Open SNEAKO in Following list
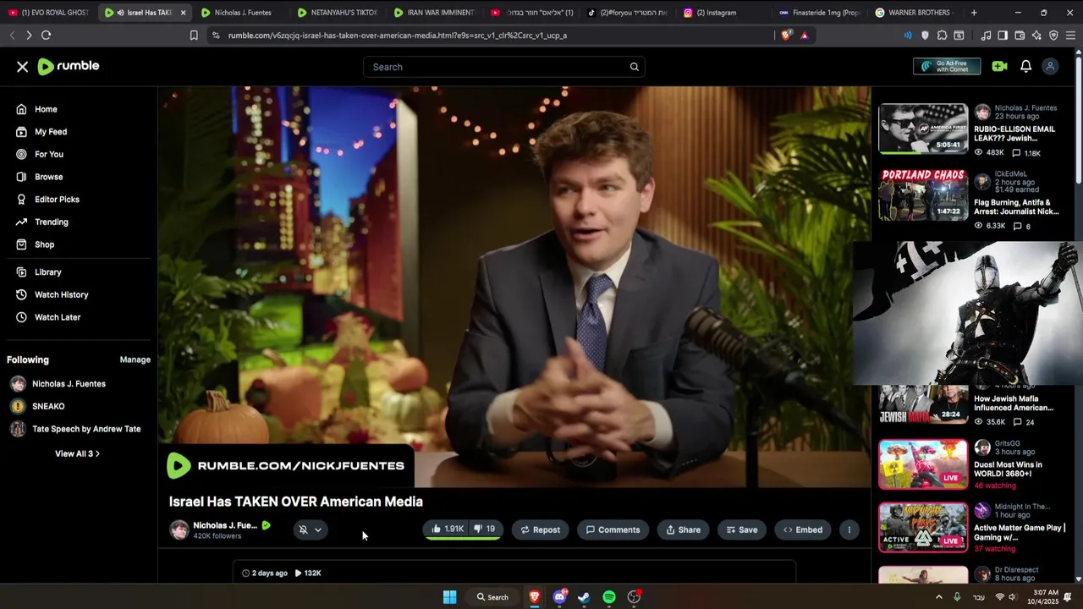 [38, 406]
